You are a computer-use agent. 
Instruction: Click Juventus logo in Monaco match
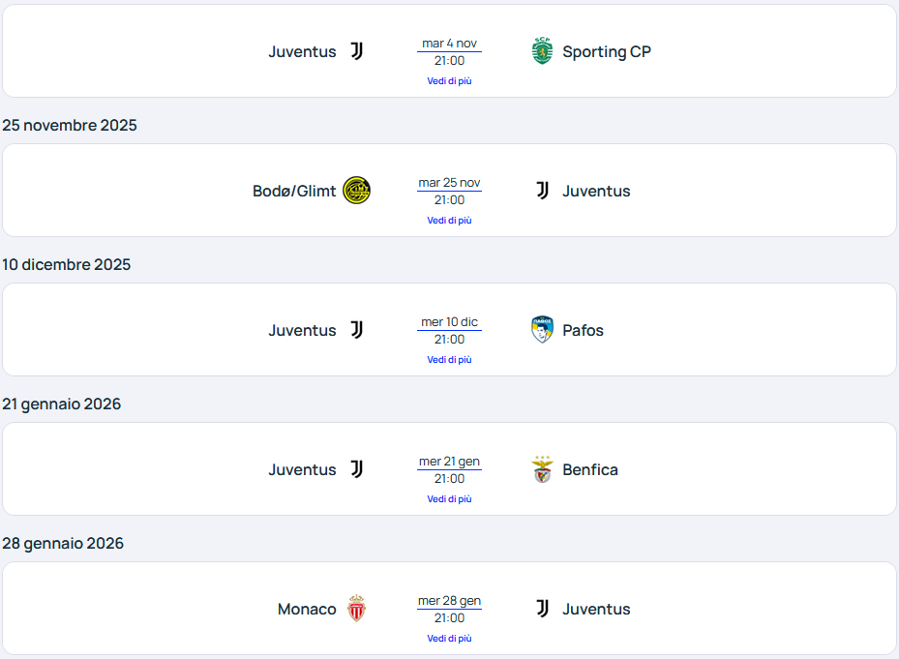click(x=542, y=609)
